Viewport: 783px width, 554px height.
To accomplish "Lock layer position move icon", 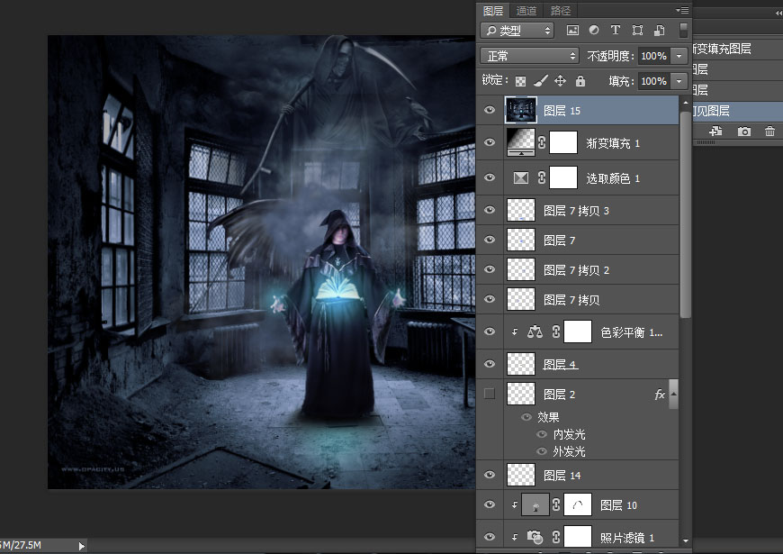I will (x=561, y=81).
